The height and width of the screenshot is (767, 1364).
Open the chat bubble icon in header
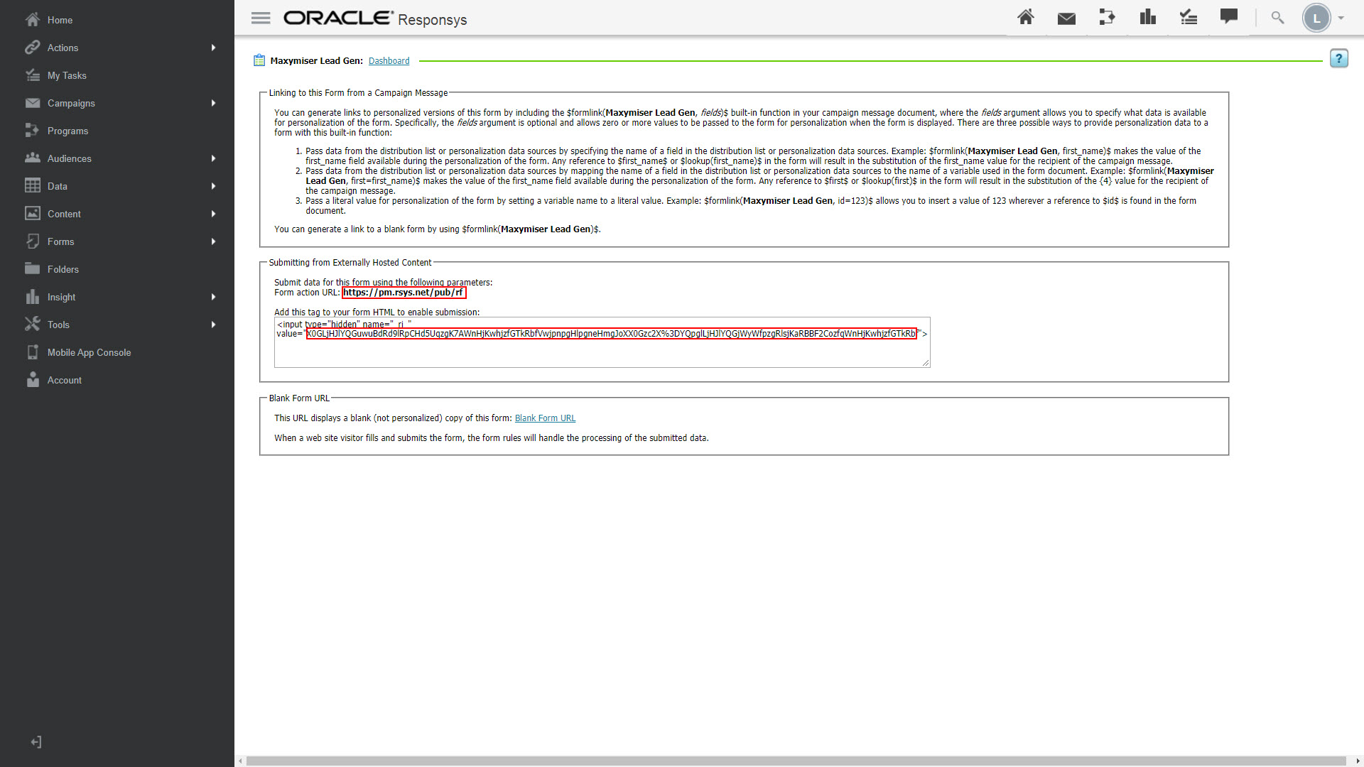pyautogui.click(x=1229, y=16)
